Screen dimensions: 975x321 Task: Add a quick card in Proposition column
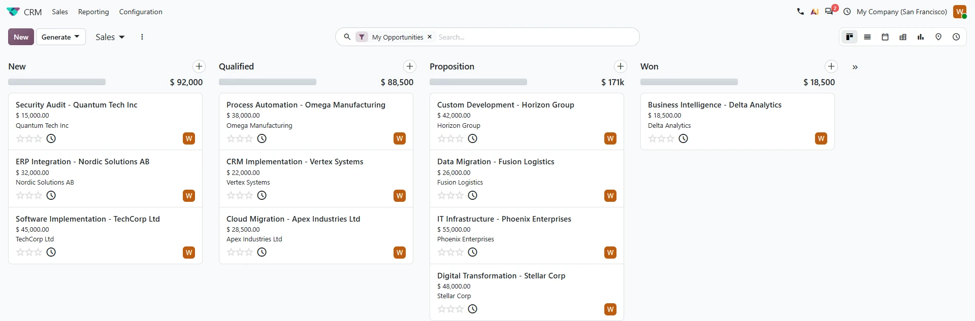[x=621, y=66]
